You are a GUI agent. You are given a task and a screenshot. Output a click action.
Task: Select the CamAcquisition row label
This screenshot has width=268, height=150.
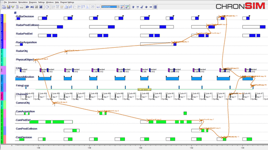click(25, 111)
